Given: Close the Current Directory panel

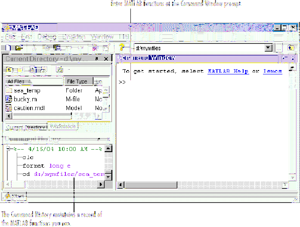Looking at the screenshot, I should pos(105,58).
